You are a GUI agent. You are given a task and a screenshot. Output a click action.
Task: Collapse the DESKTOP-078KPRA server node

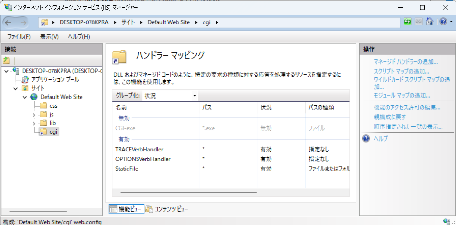7,71
